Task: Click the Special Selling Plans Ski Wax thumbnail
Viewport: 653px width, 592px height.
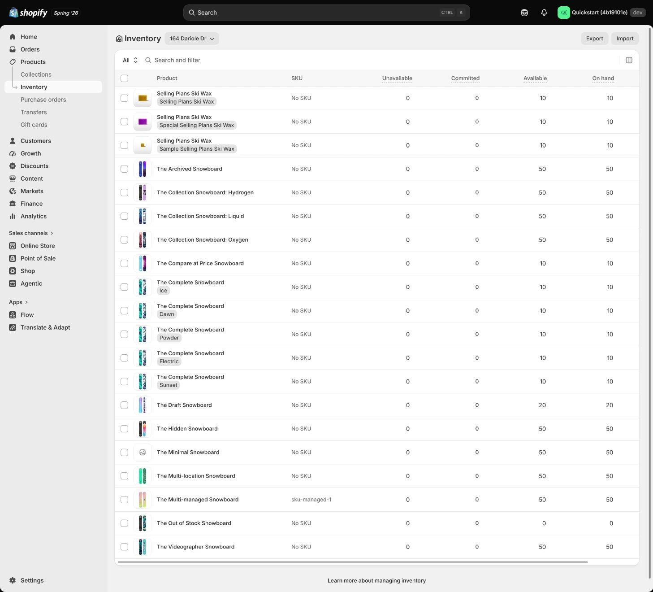Action: click(x=143, y=122)
